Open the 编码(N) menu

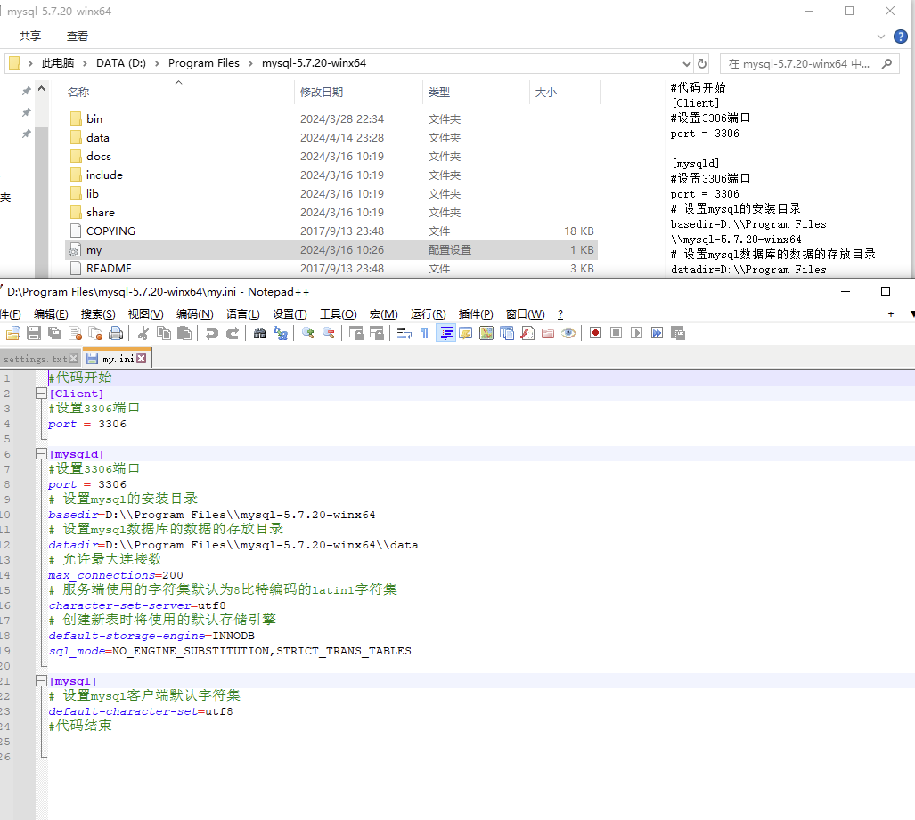coord(194,313)
